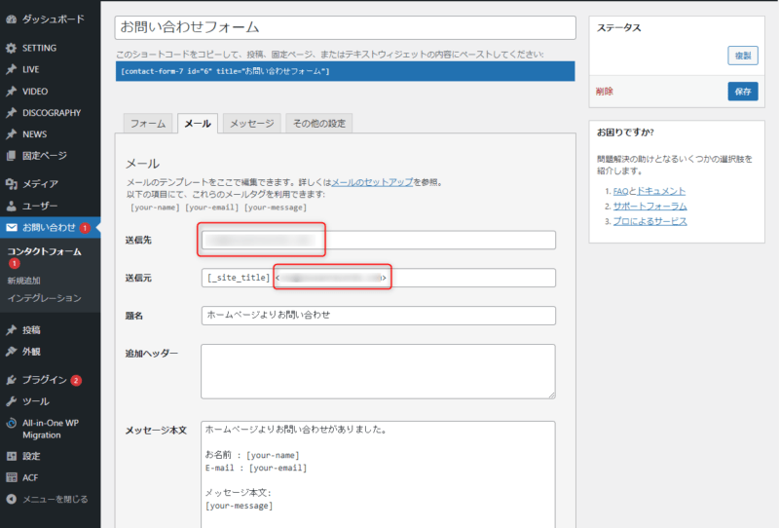Viewport: 779px width, 528px height.
Task: Click into the 追加ヘッダー textarea
Action: point(378,370)
